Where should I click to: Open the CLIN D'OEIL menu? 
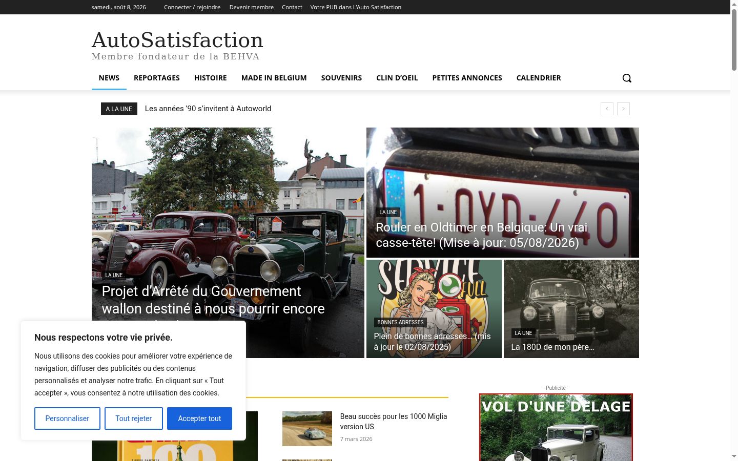pyautogui.click(x=397, y=78)
